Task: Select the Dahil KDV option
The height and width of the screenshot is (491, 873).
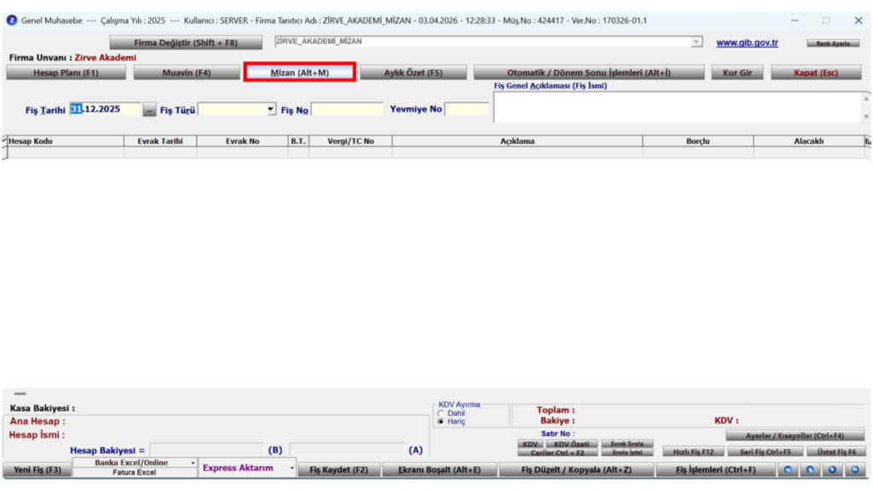Action: pyautogui.click(x=441, y=413)
